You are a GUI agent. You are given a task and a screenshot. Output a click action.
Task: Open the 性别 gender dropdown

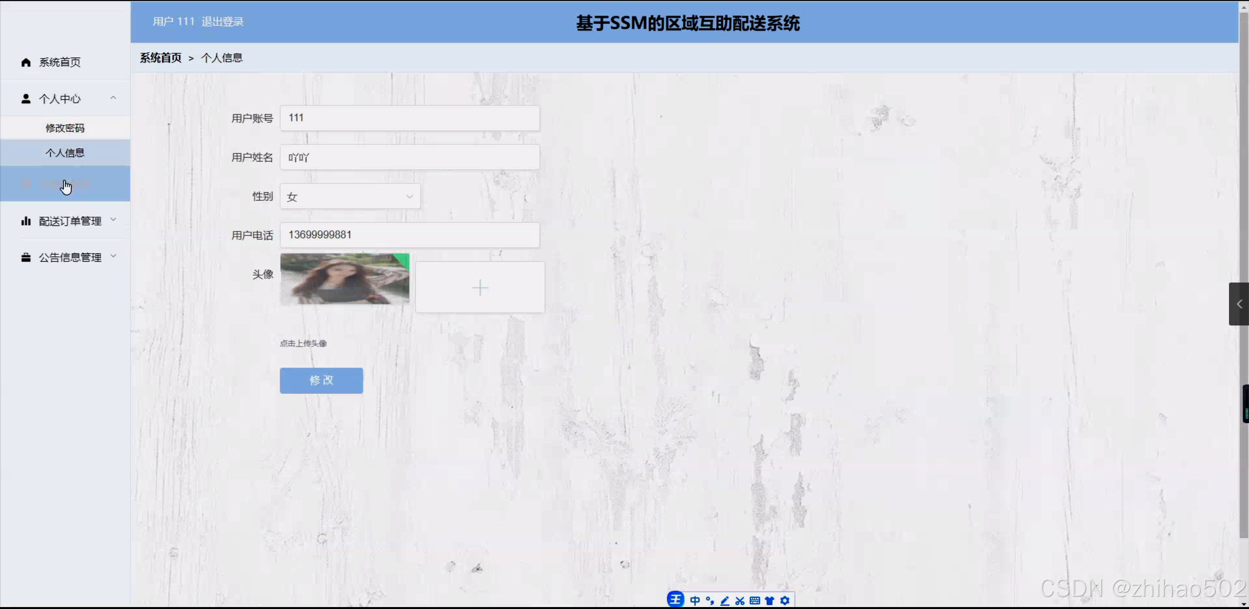350,196
